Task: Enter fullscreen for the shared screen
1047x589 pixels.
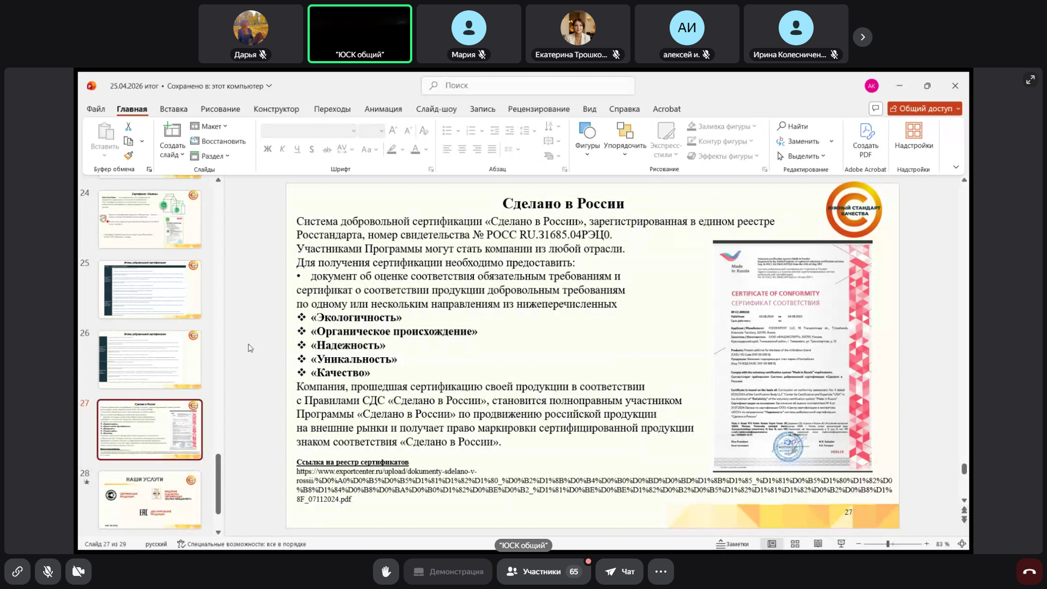Action: (x=1030, y=80)
